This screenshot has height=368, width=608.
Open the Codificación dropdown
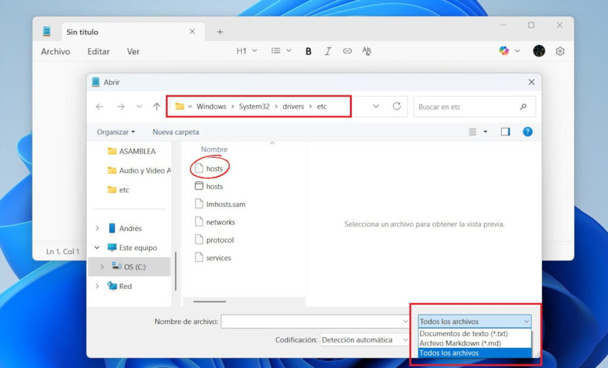click(x=364, y=340)
